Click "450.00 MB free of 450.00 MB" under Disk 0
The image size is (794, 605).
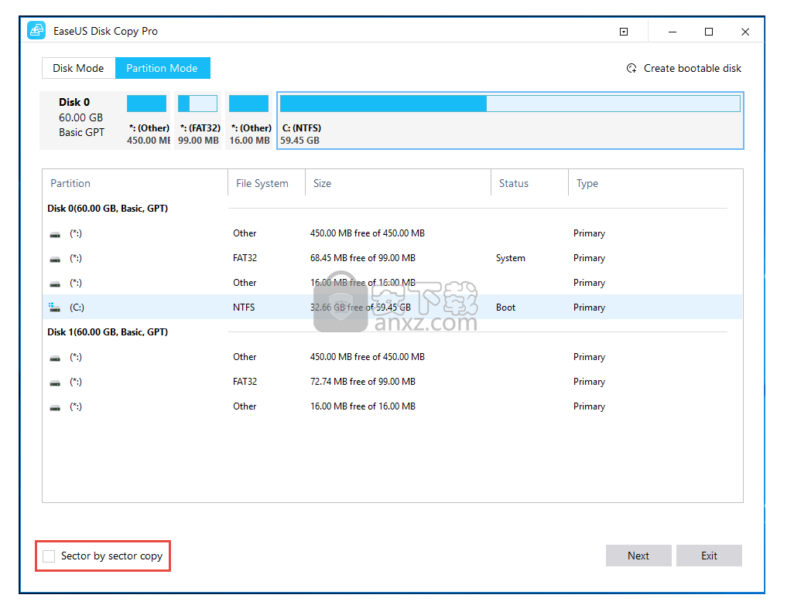pyautogui.click(x=367, y=233)
